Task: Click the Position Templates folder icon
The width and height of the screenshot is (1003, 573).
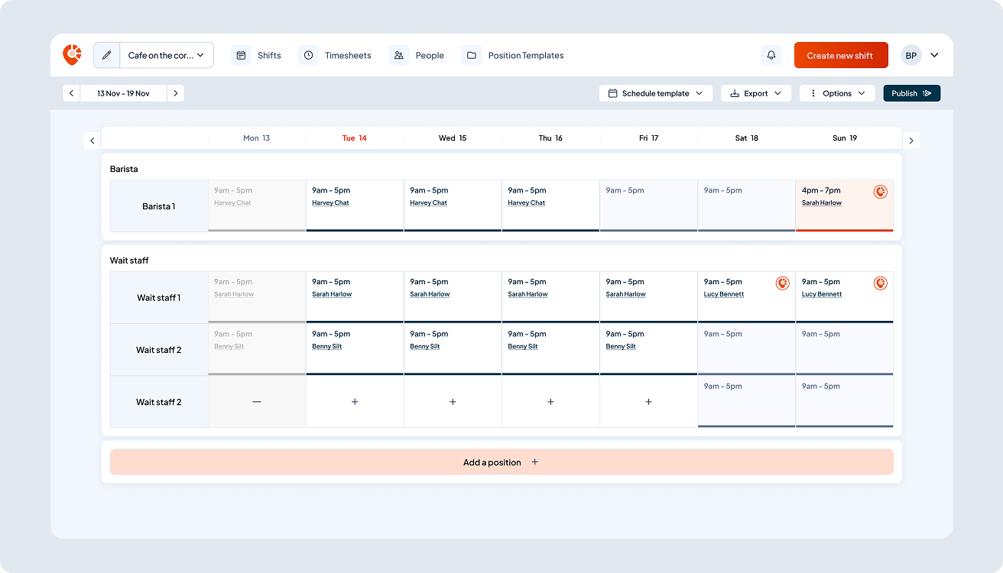Action: [472, 55]
